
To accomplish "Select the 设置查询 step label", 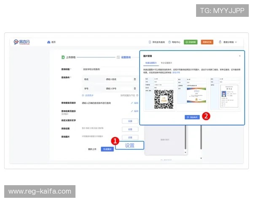I will pyautogui.click(x=126, y=57).
